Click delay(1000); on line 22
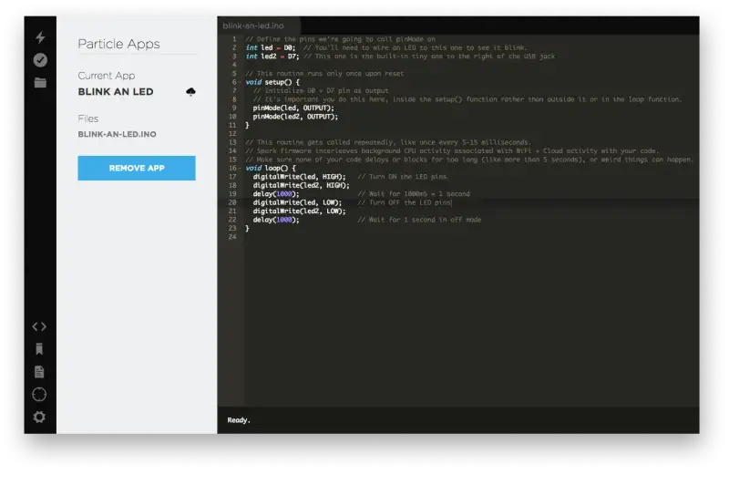 click(276, 220)
